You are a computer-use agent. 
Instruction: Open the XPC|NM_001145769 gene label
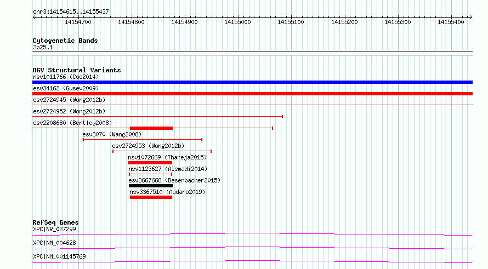(59, 256)
